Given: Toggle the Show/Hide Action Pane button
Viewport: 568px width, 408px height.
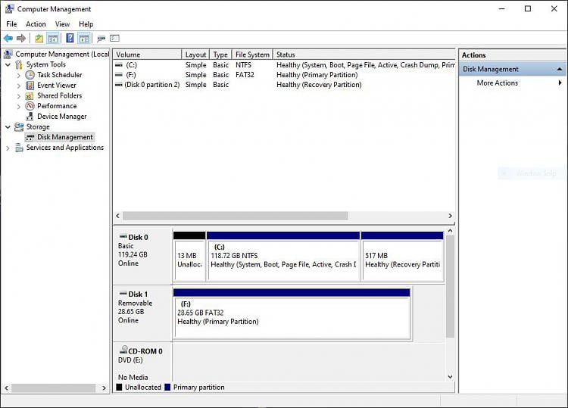Looking at the screenshot, I should tap(83, 38).
